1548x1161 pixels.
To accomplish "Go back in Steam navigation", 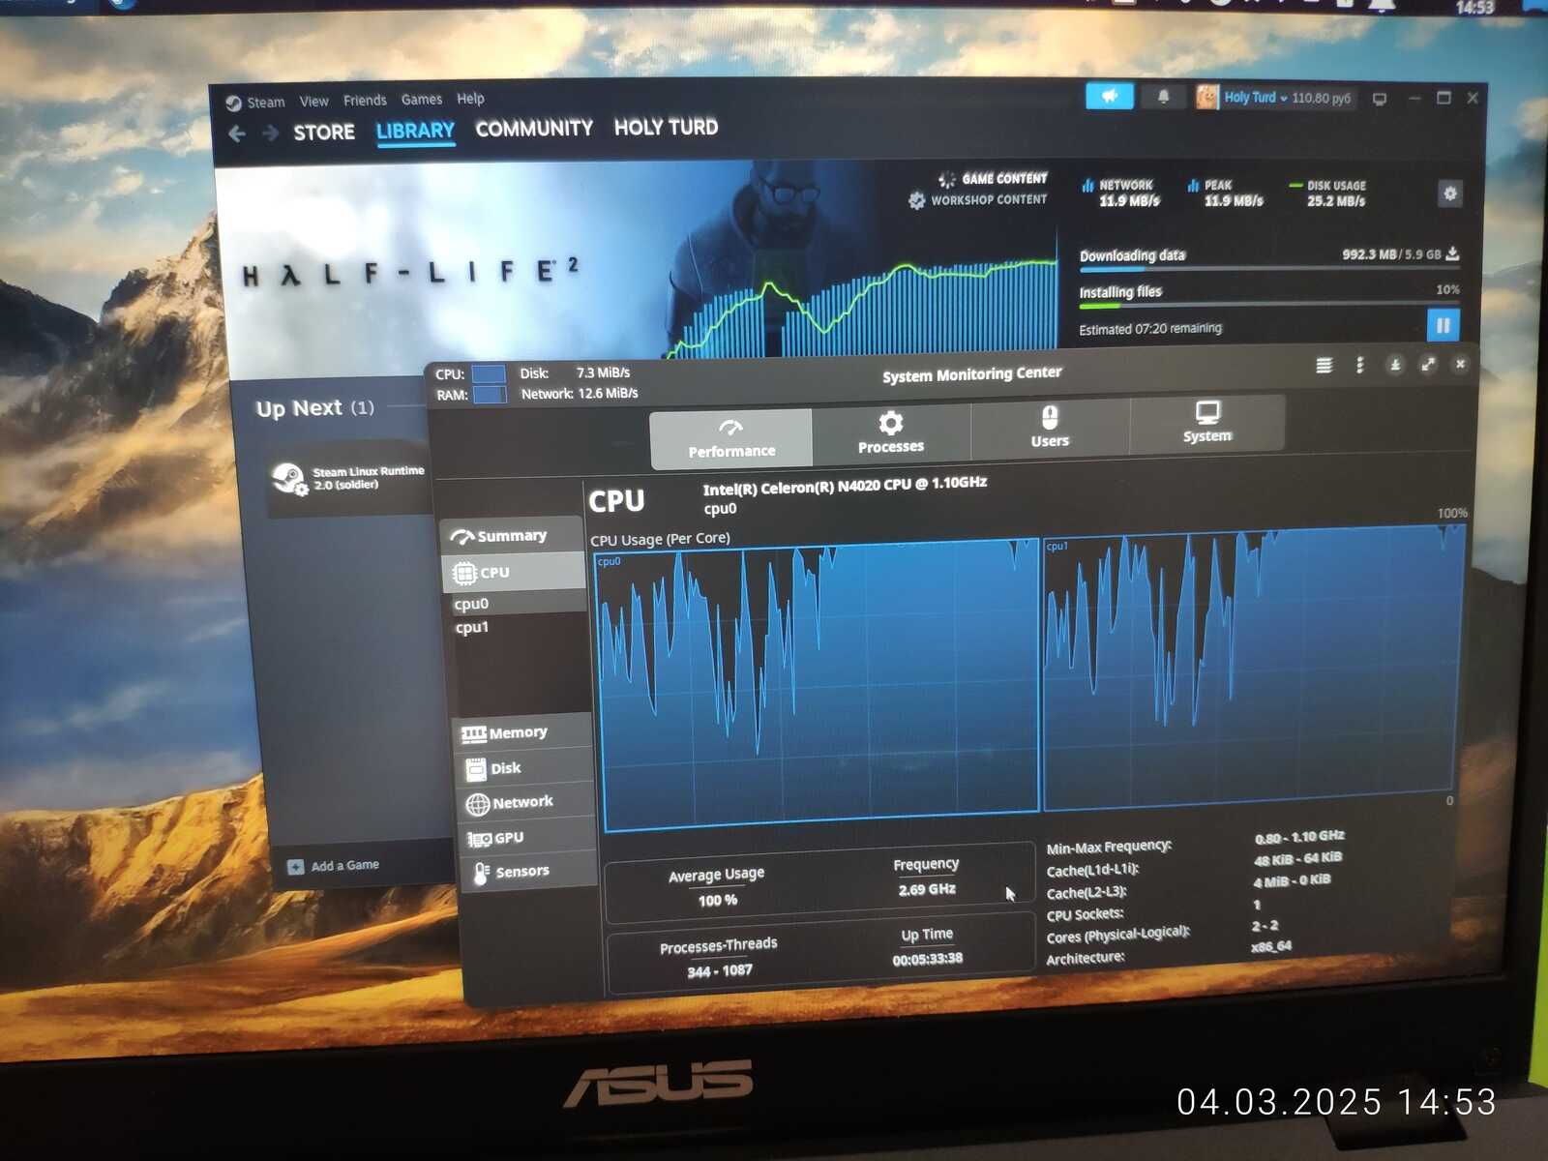I will pos(237,134).
